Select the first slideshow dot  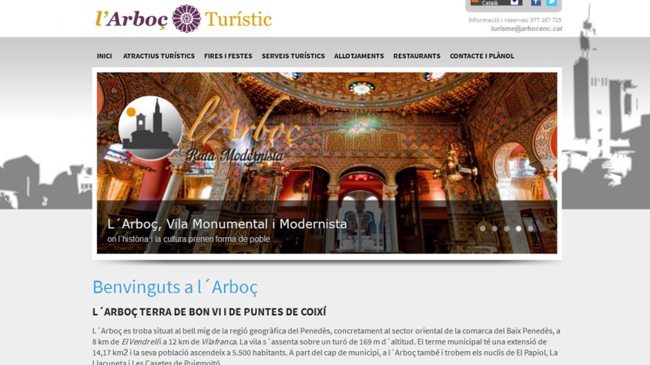(483, 228)
